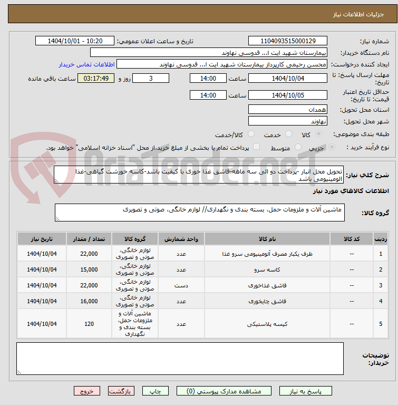Click the announcement date field 1404/10/01 - 10:20
This screenshot has height=405, width=398.
click(x=75, y=41)
